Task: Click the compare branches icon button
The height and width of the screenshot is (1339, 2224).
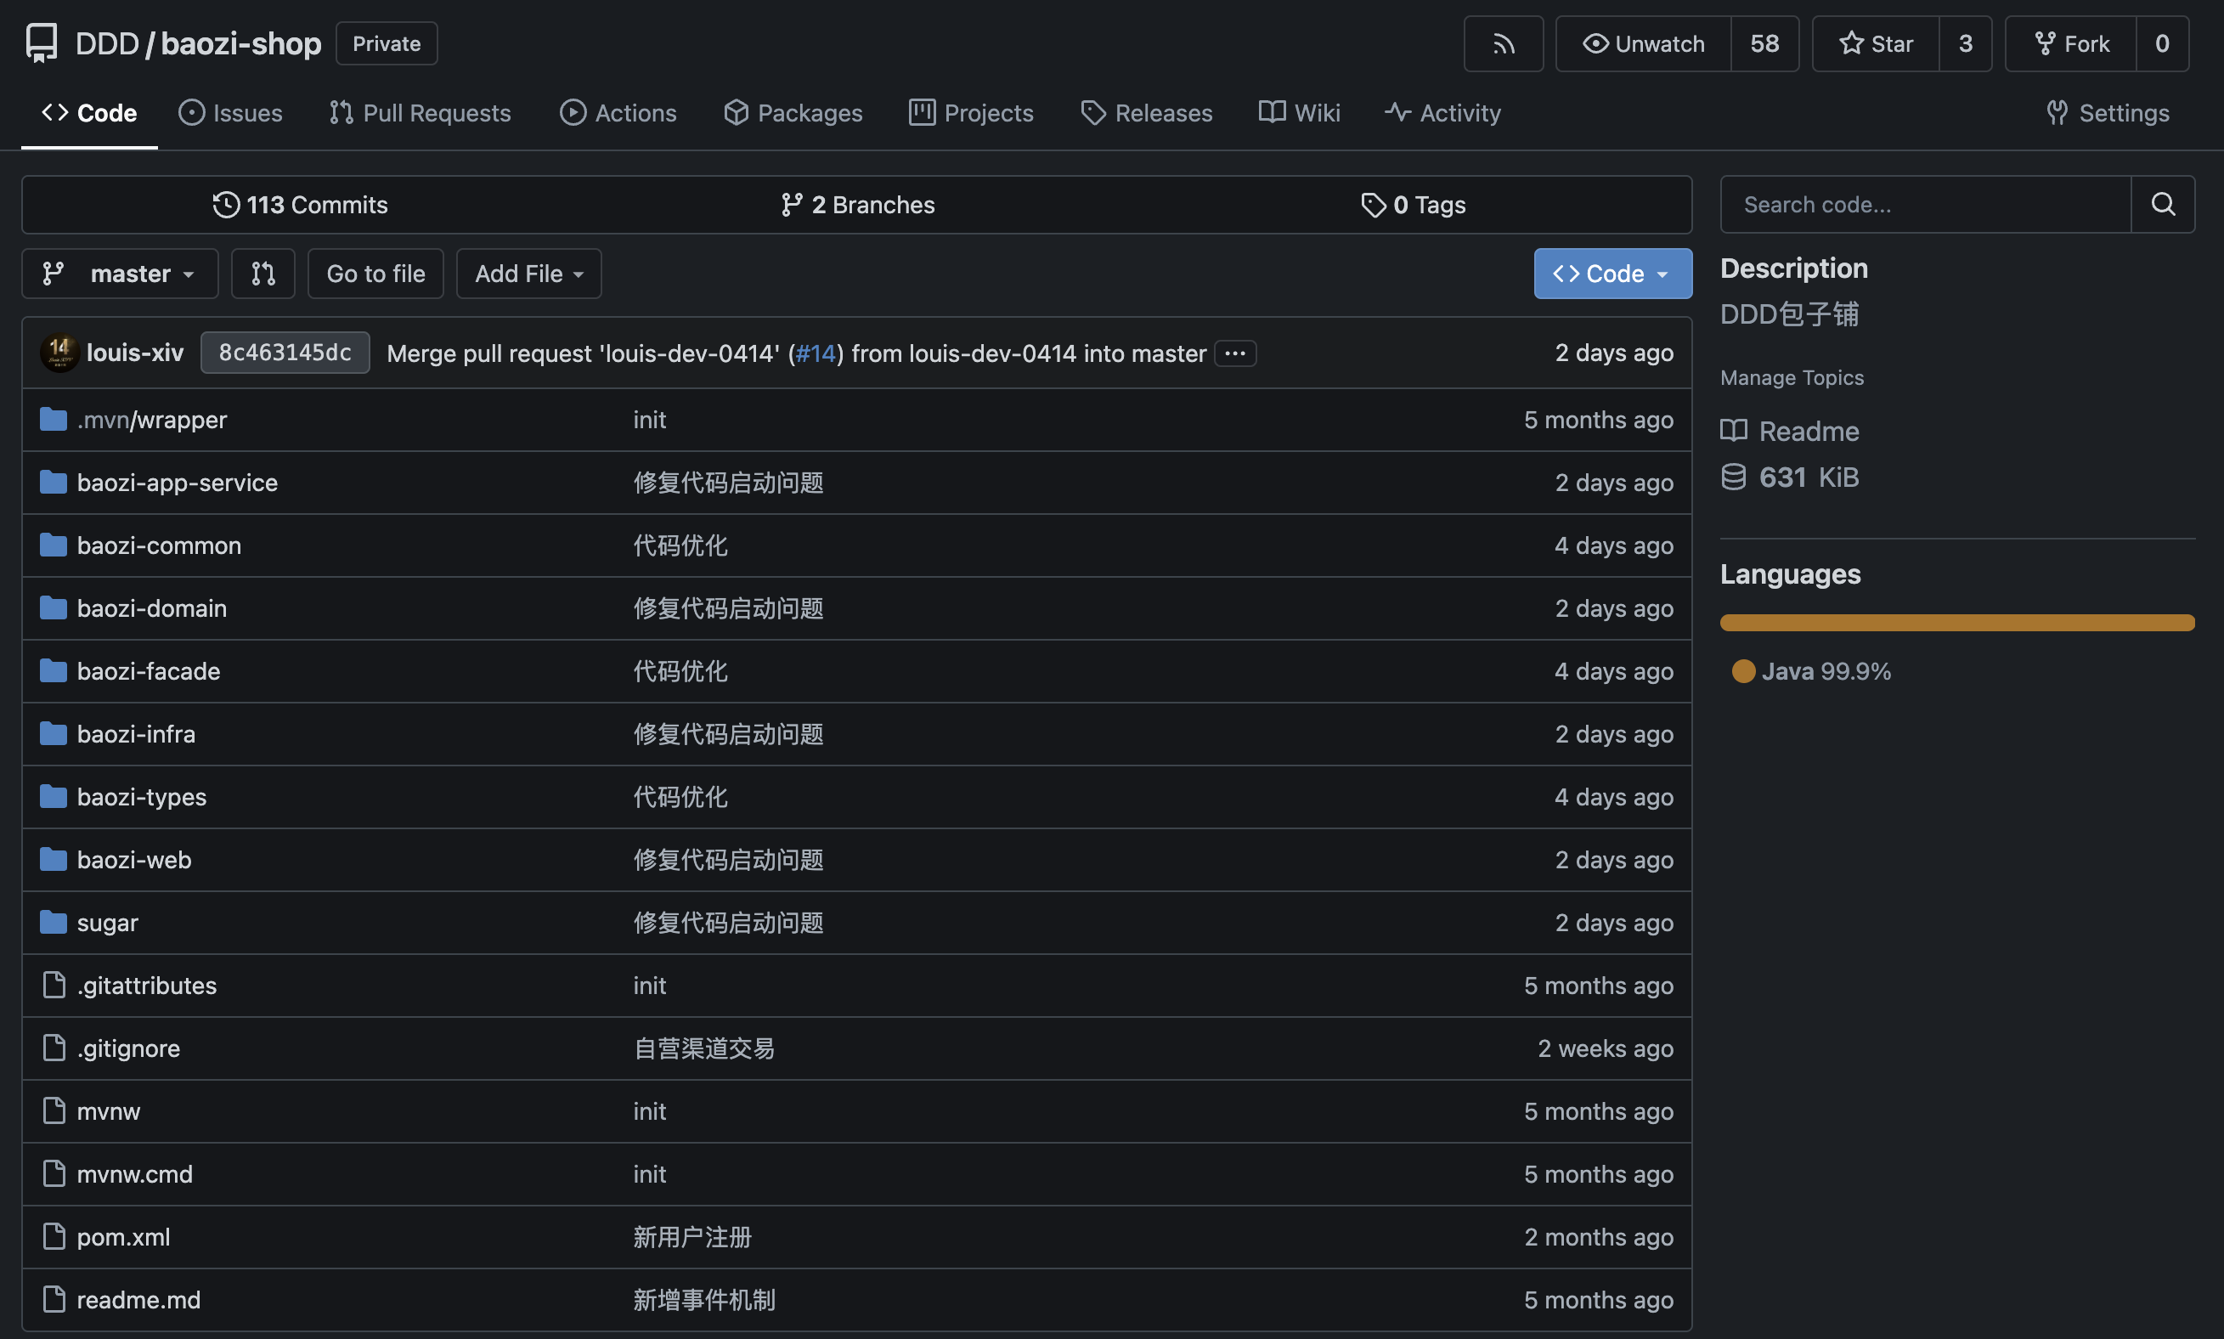Action: [x=262, y=274]
